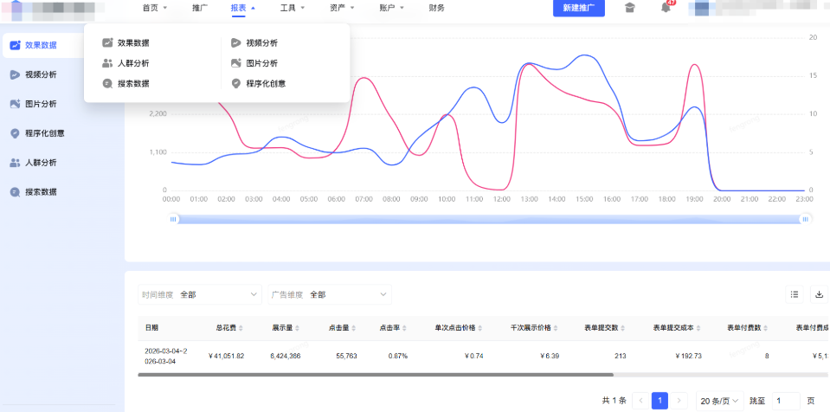Click the 0.87% click rate cell
Viewport: 830px width, 412px height.
click(x=397, y=356)
